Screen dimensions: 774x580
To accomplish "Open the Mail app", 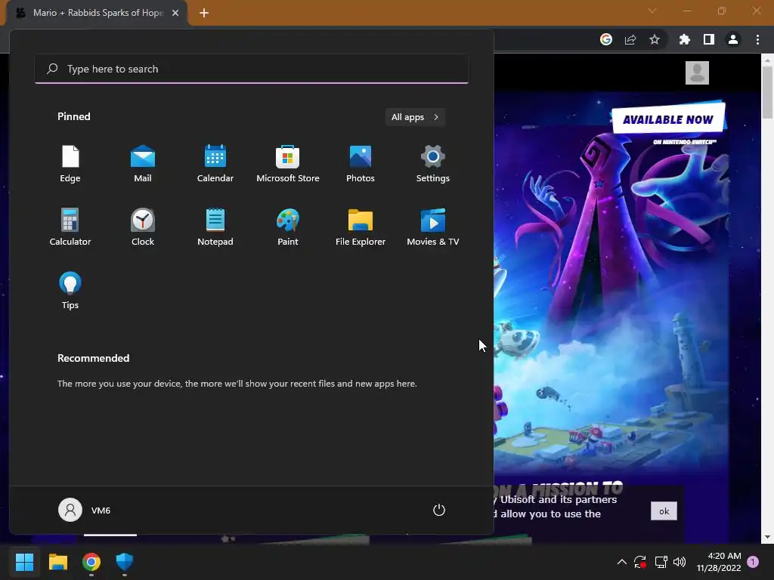I will (143, 164).
